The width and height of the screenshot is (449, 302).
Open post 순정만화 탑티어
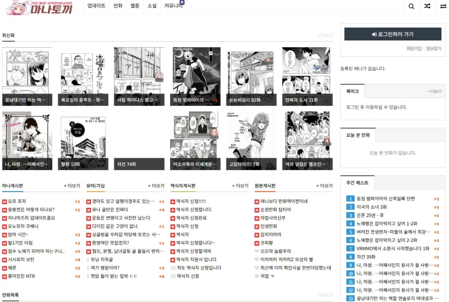coord(275,210)
